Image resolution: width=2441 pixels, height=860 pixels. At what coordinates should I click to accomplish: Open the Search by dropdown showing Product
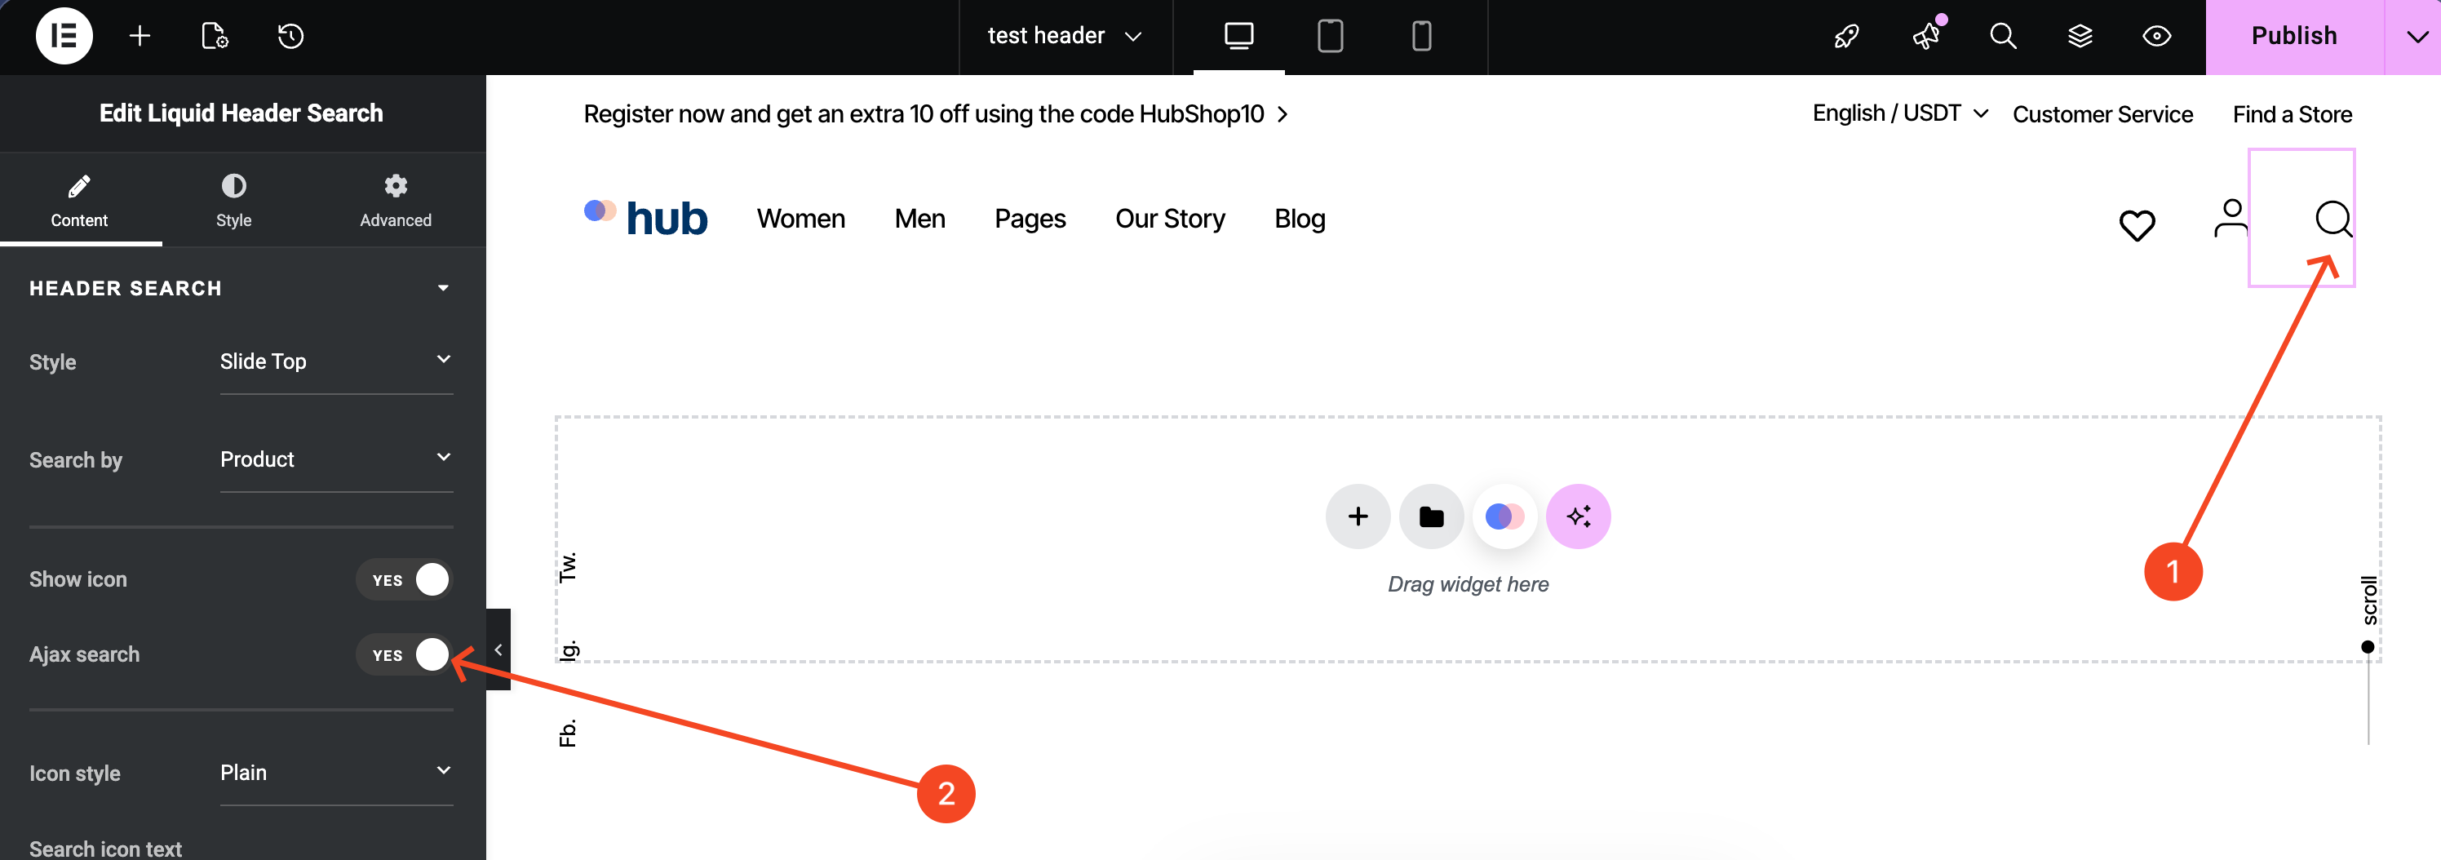pyautogui.click(x=336, y=459)
